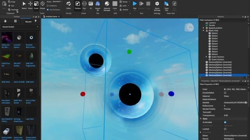The height and width of the screenshot is (140, 250).
Task: Select the Black Hole model in Explorer
Action: (213, 31)
